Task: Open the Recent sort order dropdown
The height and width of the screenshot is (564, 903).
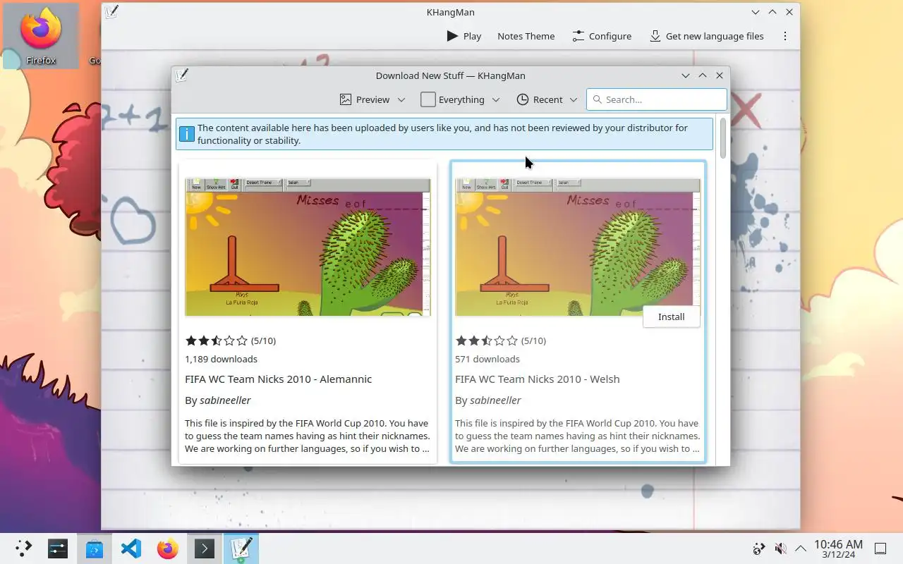Action: (547, 99)
